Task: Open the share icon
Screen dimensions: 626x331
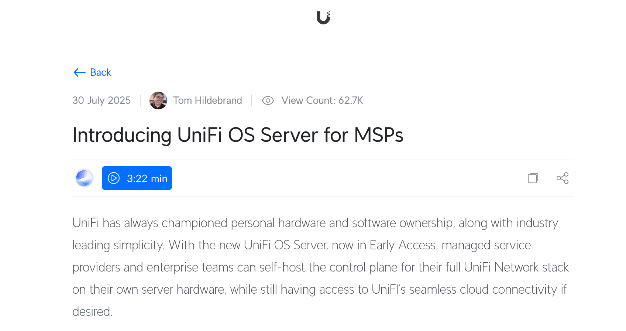Action: [x=563, y=178]
